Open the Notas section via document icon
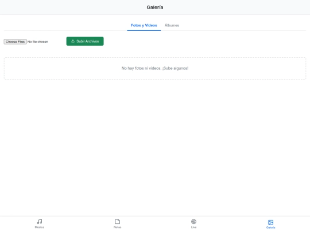Screen dimensions: 310x232 [x=118, y=222]
